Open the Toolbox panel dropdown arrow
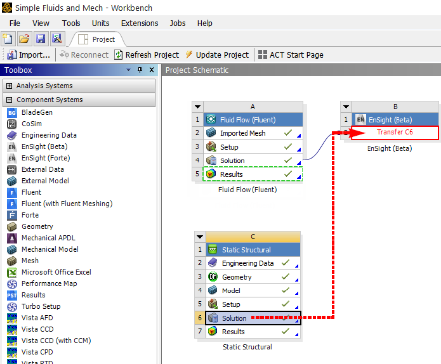The width and height of the screenshot is (441, 364). click(129, 70)
